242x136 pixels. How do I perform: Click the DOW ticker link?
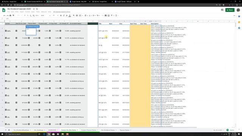(x=9, y=81)
